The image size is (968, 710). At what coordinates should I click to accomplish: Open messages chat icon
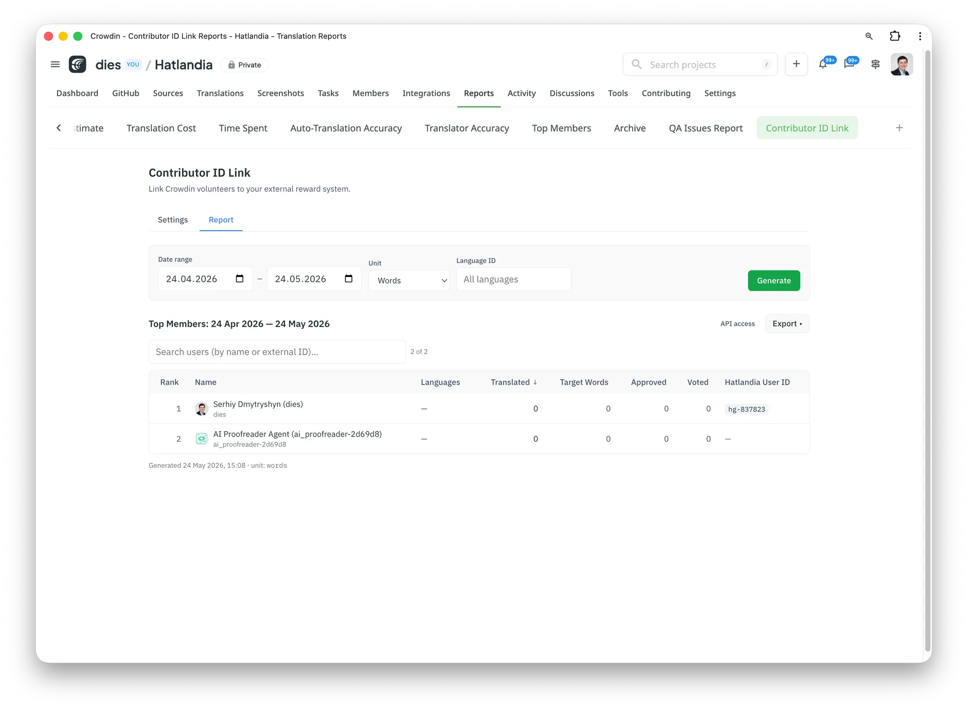[849, 64]
